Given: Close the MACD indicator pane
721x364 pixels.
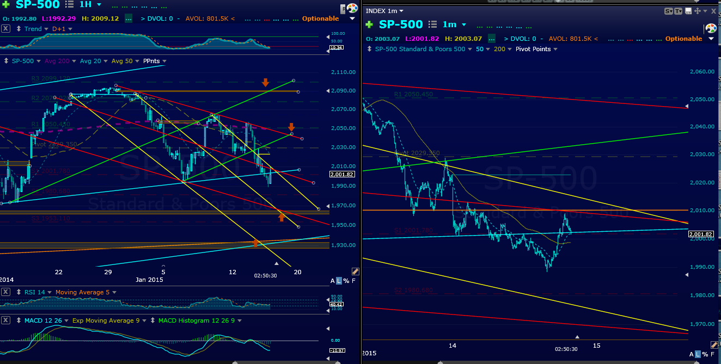Looking at the screenshot, I should pos(5,320).
